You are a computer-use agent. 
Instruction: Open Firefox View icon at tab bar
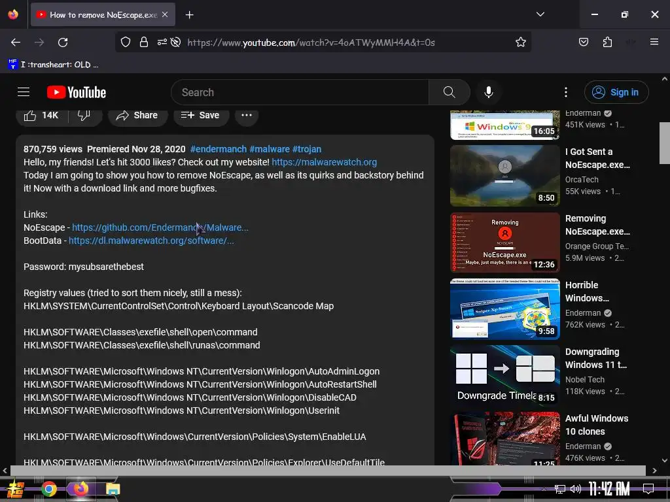pos(13,14)
